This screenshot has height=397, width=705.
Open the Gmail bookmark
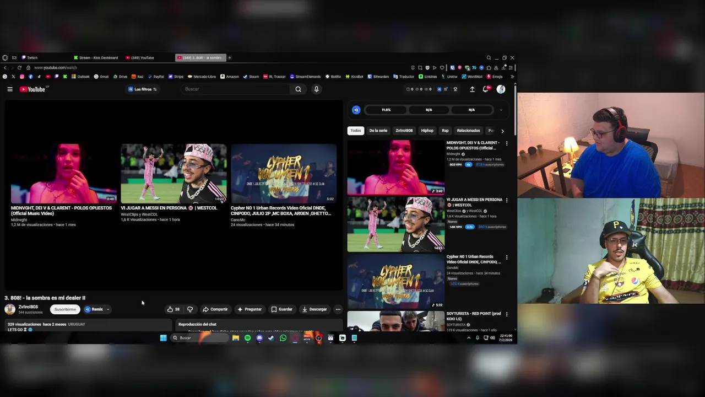click(101, 77)
